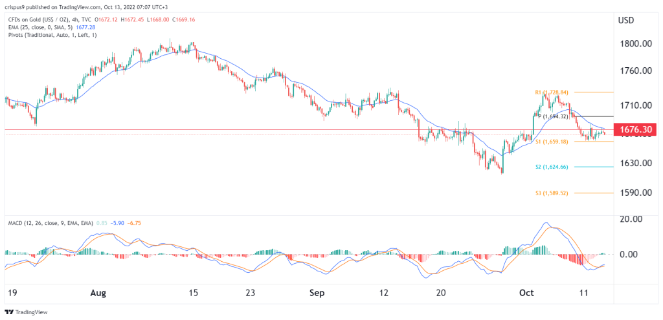Click the high value H1672.45

pos(131,19)
